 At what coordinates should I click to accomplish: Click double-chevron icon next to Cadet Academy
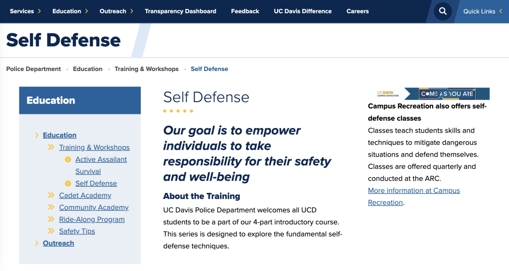point(51,195)
